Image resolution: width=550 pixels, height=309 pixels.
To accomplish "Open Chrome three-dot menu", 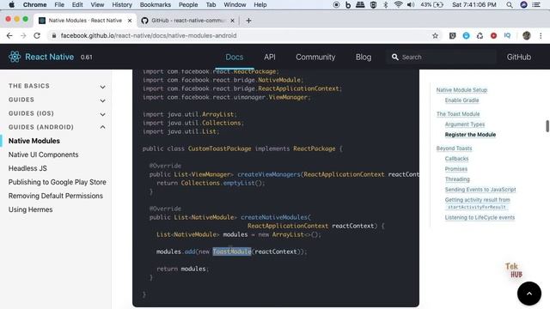I will [541, 36].
